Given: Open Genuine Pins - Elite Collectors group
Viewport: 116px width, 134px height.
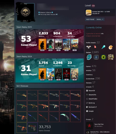Looking at the screenshot, I should pyautogui.click(x=100, y=132).
